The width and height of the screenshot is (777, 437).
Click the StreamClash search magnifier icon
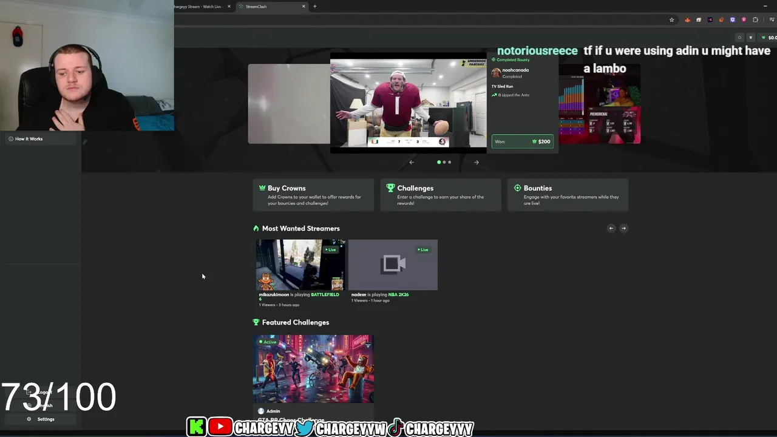click(739, 38)
